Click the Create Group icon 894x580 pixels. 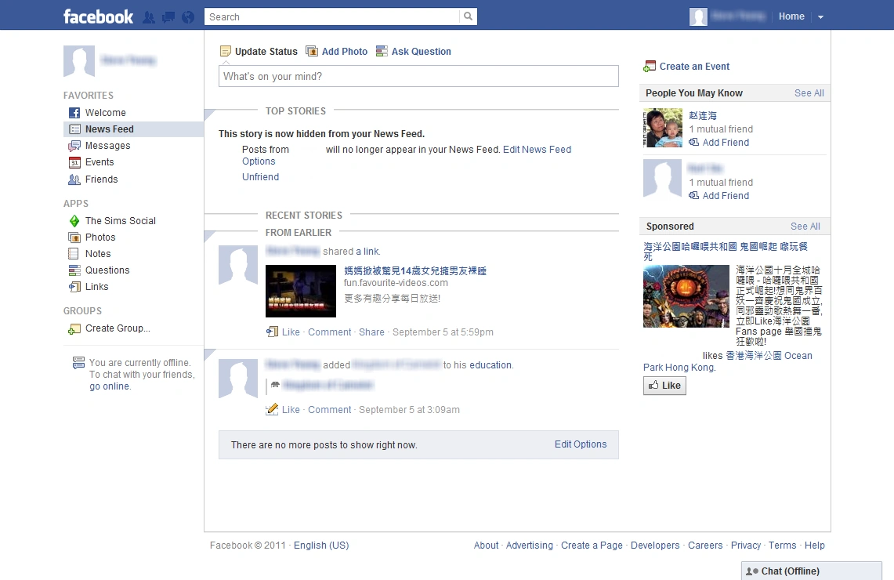click(74, 329)
